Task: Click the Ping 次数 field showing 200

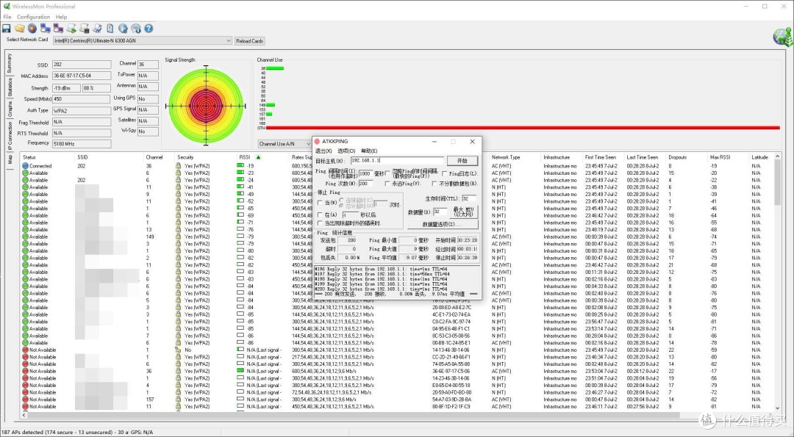Action: [365, 184]
